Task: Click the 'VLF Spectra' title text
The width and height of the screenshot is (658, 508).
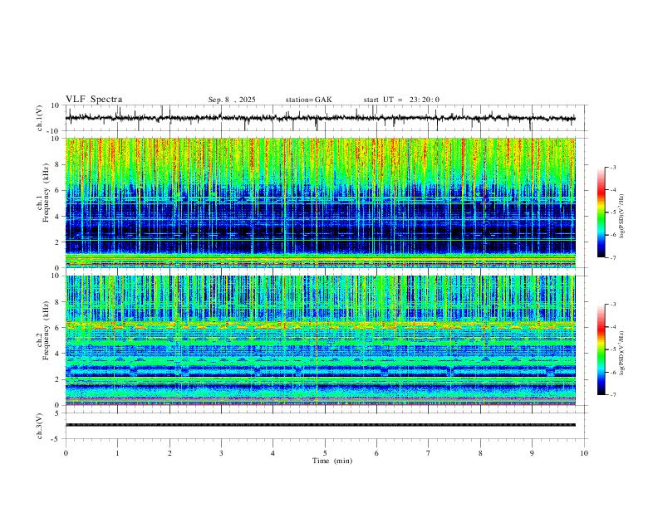Action: [94, 100]
